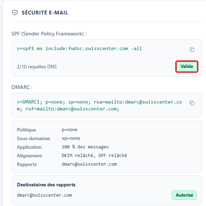Viewport: 206px width, 206px height.
Task: Copy the SPF record value
Action: [192, 50]
